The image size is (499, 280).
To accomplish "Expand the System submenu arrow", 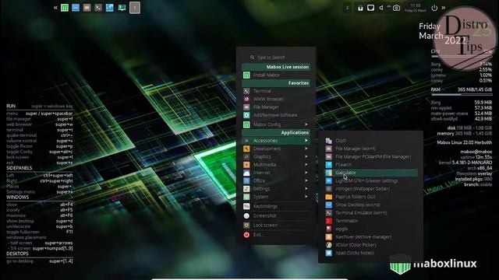I will [306, 197].
